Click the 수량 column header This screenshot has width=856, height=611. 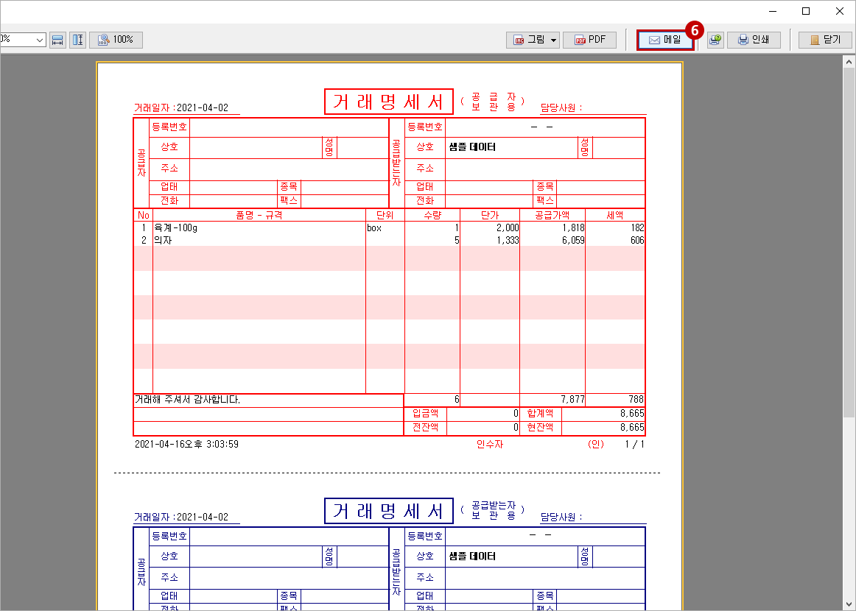pos(432,215)
